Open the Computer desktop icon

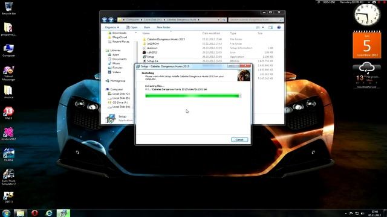[x=8, y=50]
